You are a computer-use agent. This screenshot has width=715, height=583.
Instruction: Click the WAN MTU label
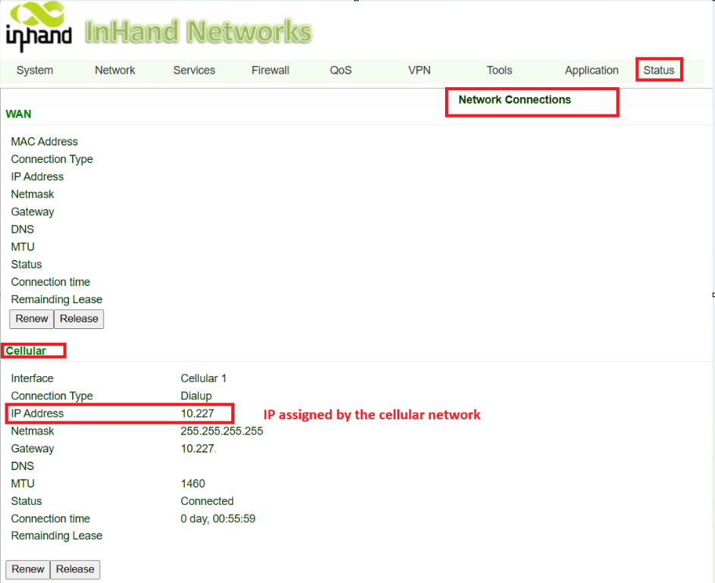23,246
